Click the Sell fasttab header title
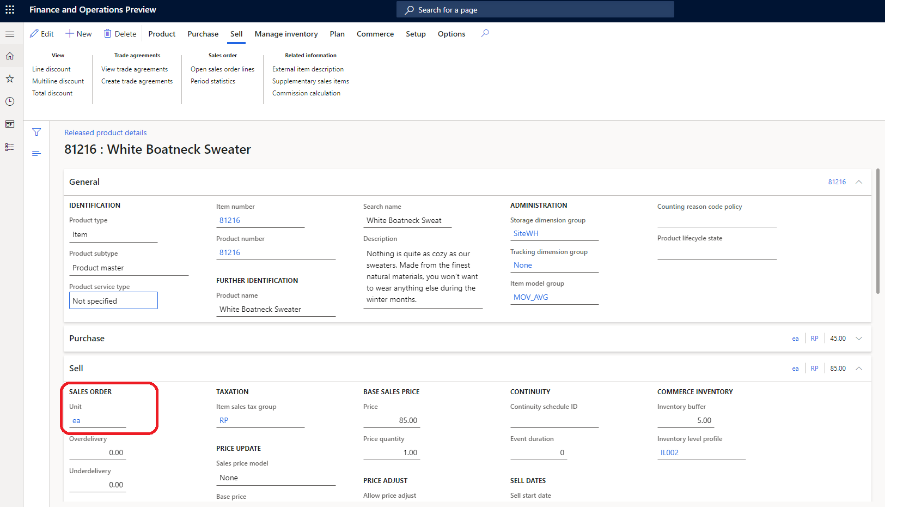Viewport: 903px width, 507px height. pyautogui.click(x=76, y=369)
